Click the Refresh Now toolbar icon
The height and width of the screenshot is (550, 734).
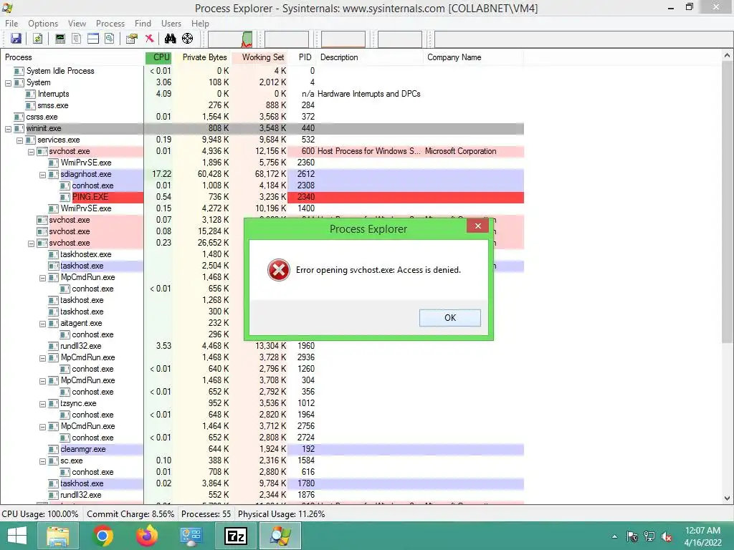click(37, 39)
